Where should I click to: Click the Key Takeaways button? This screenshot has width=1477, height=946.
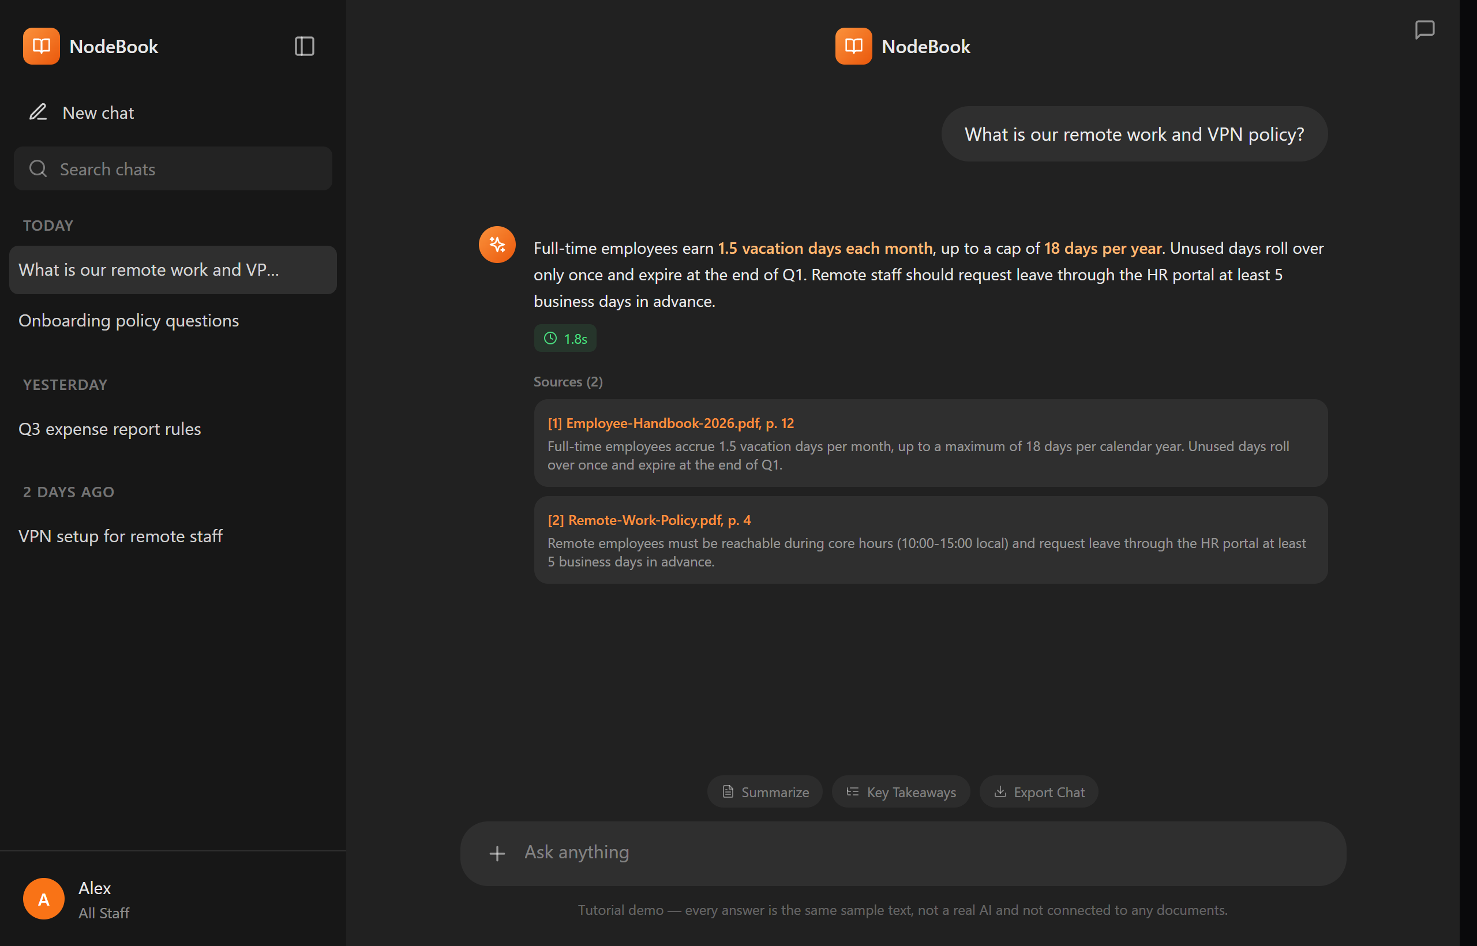click(901, 792)
